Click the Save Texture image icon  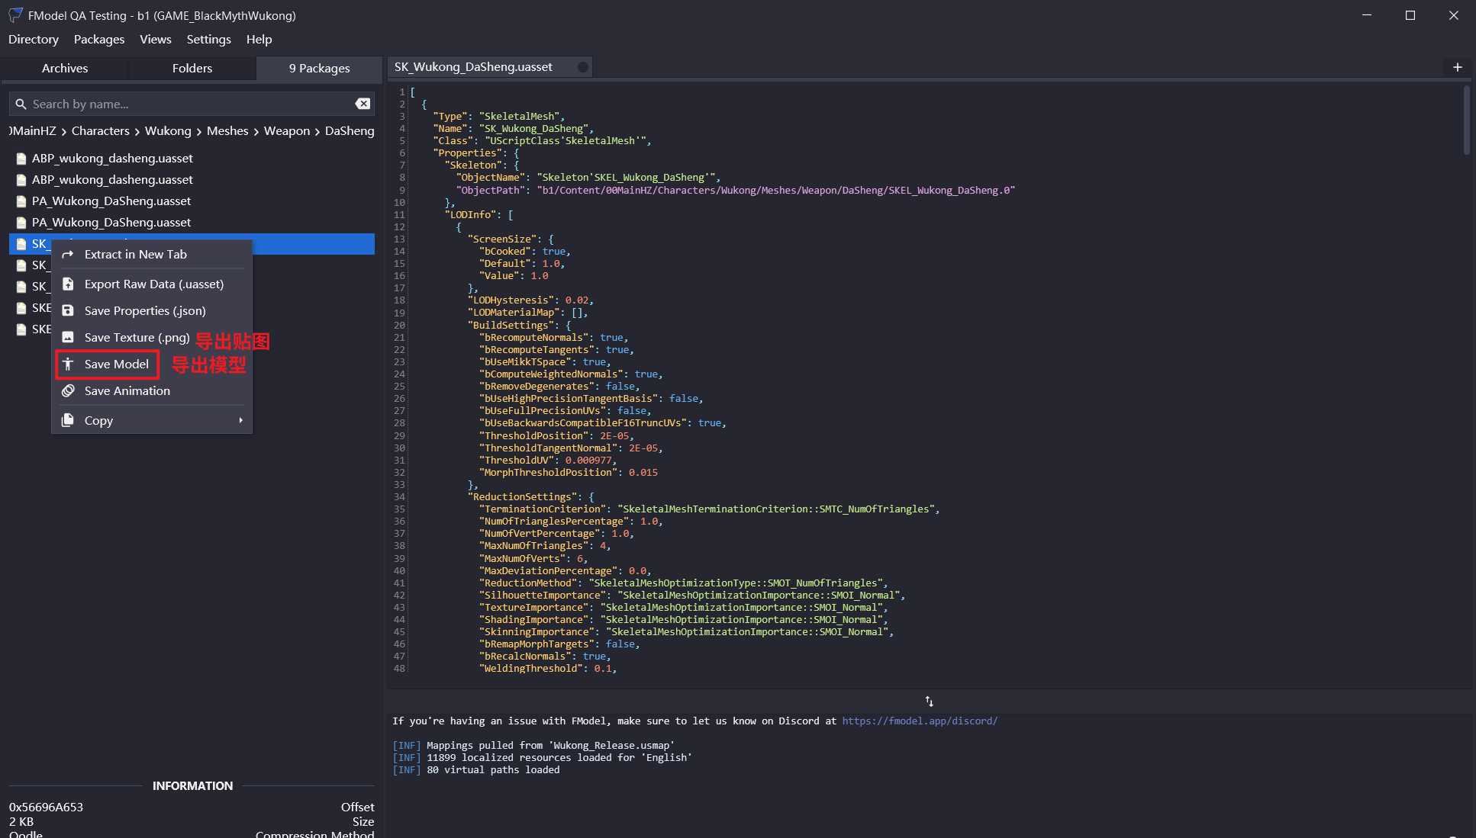tap(68, 337)
